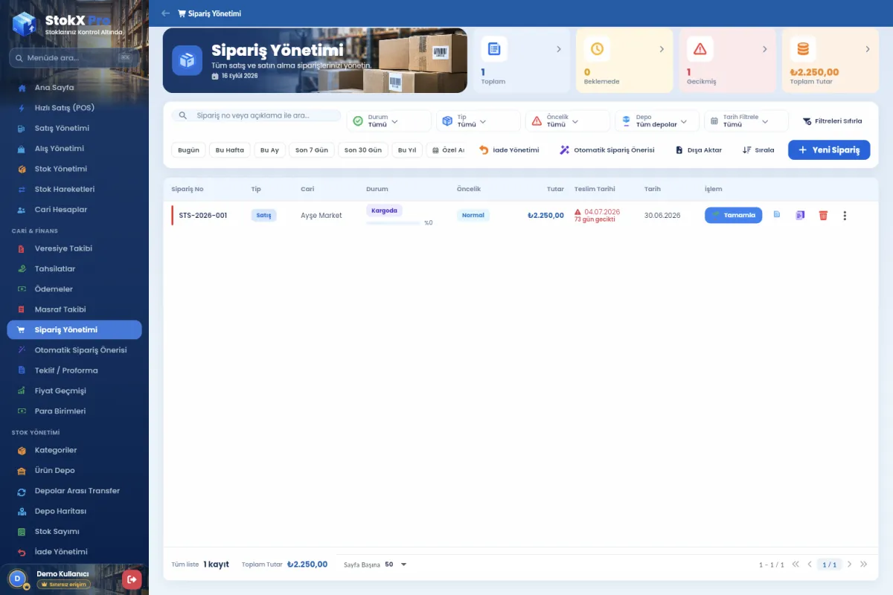
Task: Click the Veresiye Takibi sidebar icon
Action: tap(21, 248)
